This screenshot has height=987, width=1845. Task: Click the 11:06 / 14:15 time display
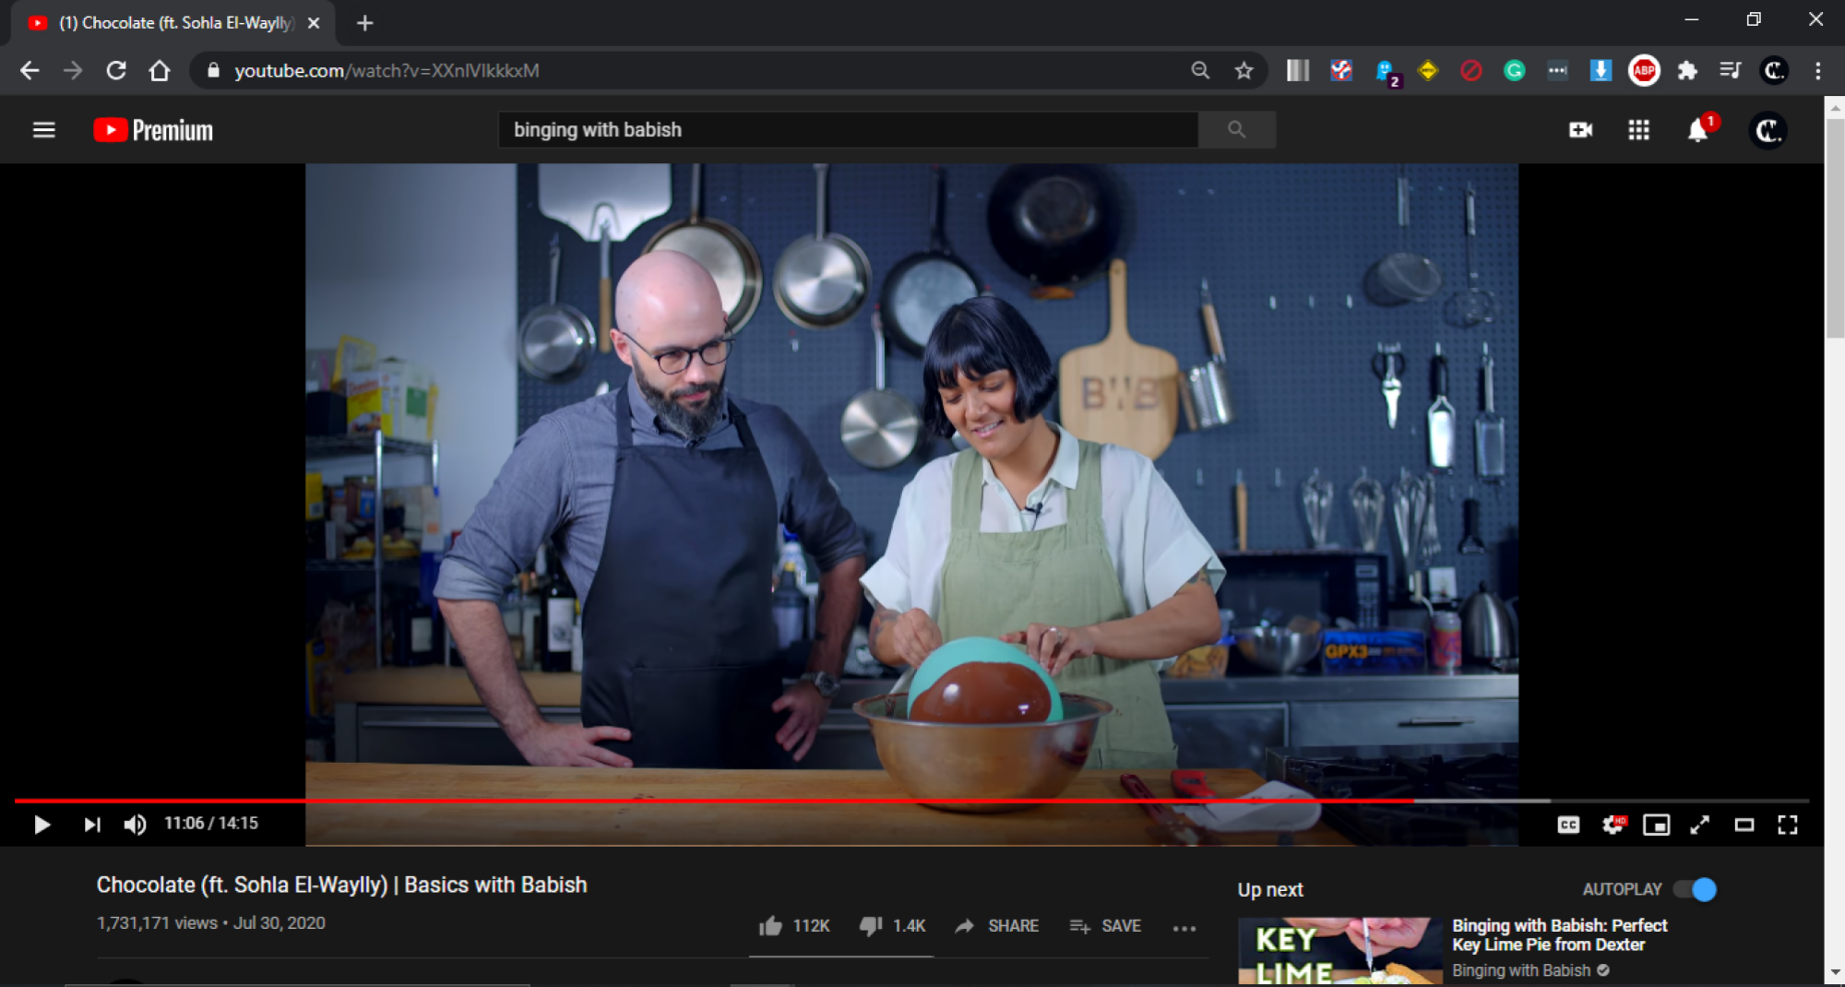coord(211,823)
